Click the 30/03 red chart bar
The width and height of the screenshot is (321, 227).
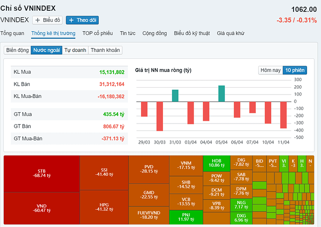coord(160,116)
